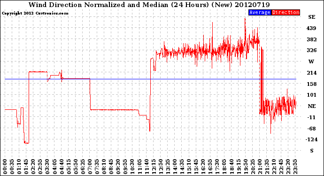324x176 pixels.
Task: Click the 01:10 time label
Action: (x=19, y=167)
